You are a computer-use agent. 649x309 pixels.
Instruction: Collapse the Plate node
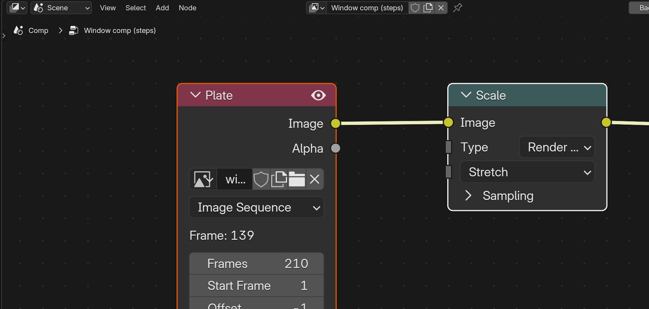coord(195,95)
